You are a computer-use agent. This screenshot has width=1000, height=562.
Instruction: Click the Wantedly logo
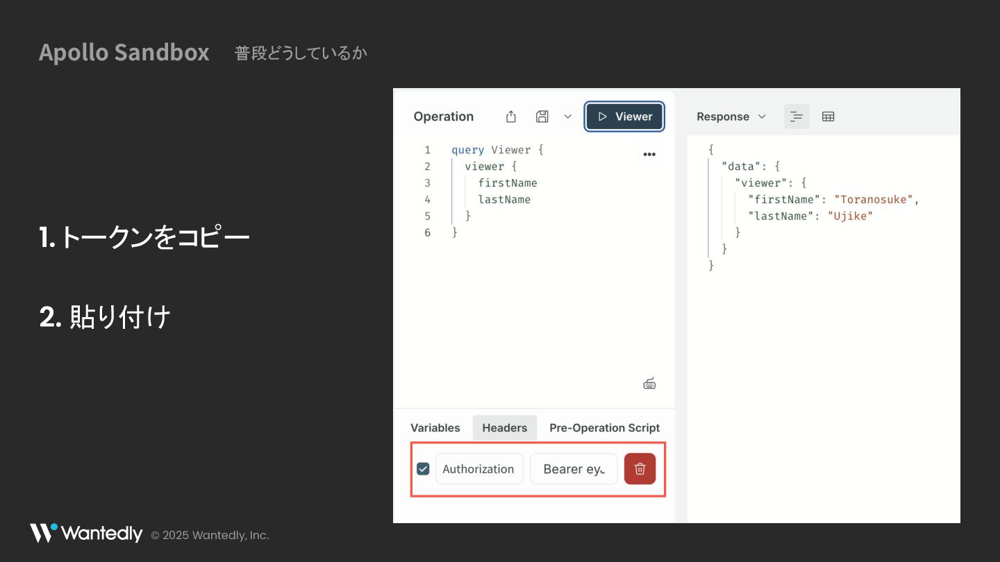coord(86,534)
